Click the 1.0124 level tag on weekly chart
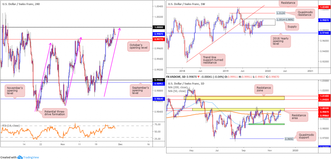Image resolution: width=331 pixels, height=159 pixels. [281, 13]
